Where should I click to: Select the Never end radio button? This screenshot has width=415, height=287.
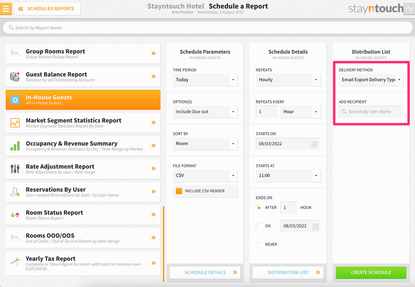258,245
